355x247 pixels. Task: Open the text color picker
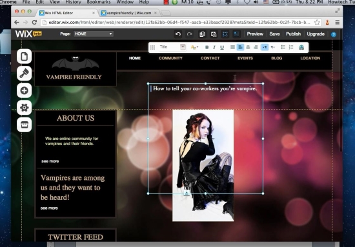click(194, 47)
